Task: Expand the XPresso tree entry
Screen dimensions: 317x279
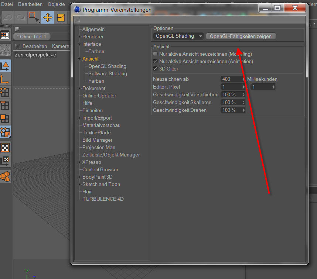Action: pyautogui.click(x=79, y=162)
